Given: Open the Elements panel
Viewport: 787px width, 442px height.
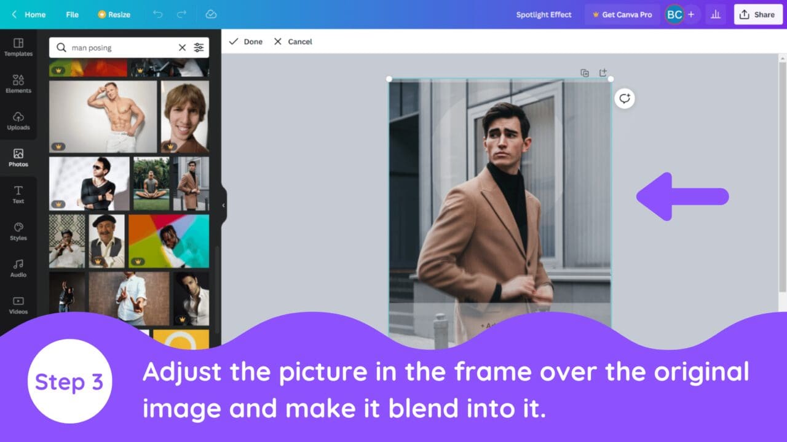Looking at the screenshot, I should [18, 85].
